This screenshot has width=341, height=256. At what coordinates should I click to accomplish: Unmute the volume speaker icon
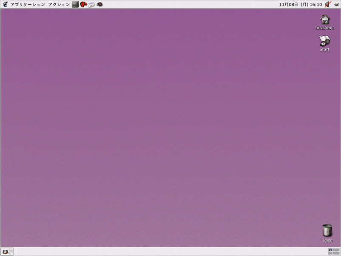coord(328,4)
